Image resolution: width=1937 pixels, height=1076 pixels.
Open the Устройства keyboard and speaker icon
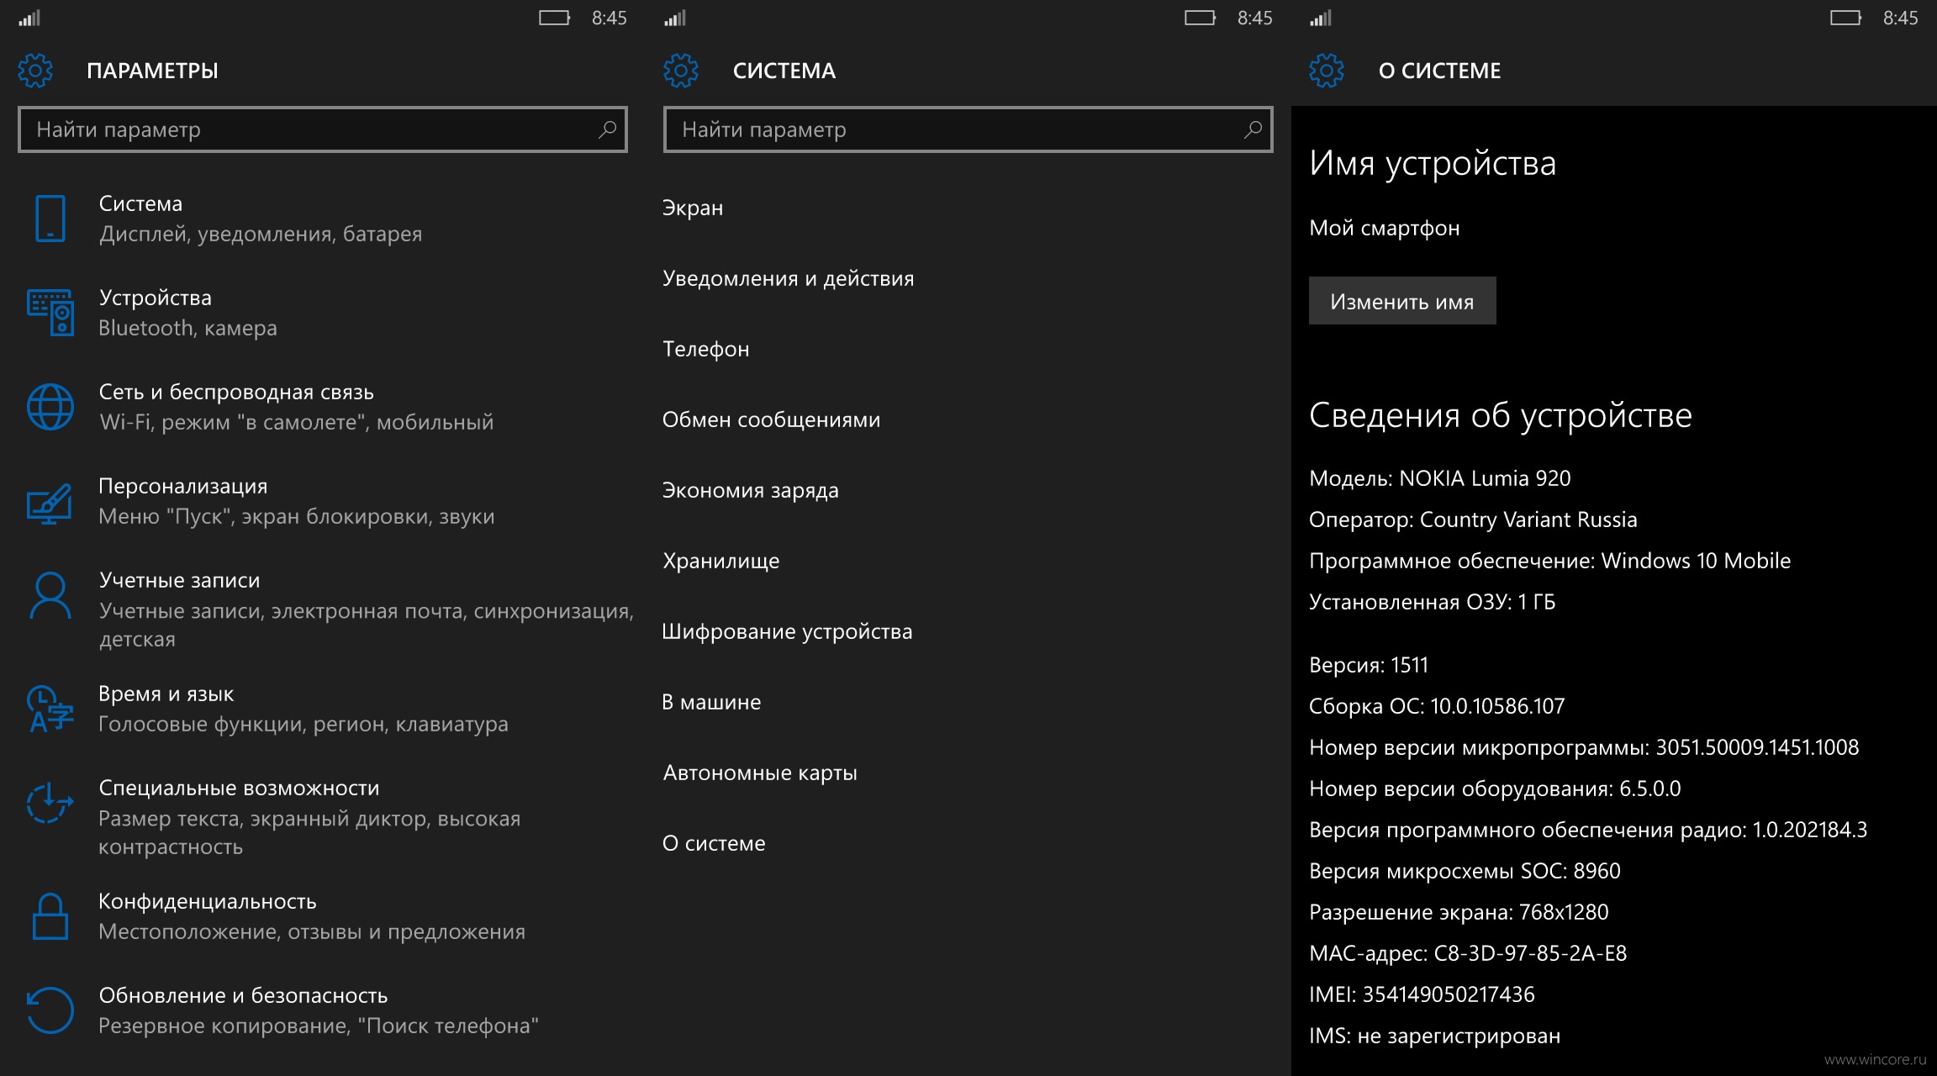(50, 313)
